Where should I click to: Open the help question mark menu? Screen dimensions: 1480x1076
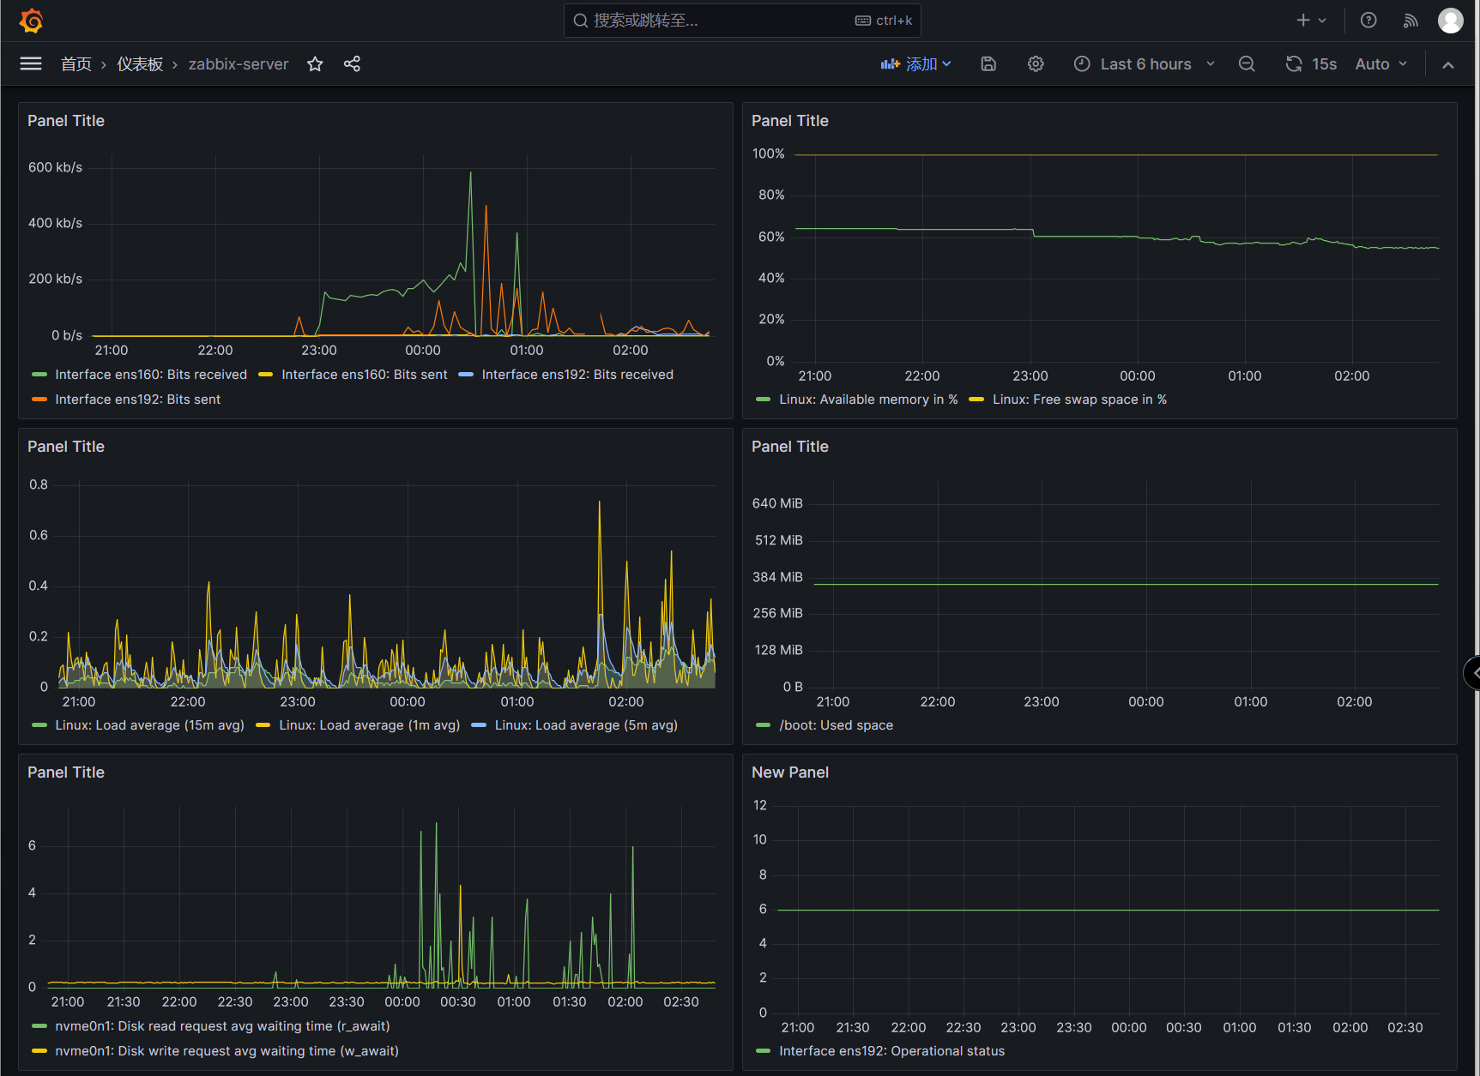tap(1368, 21)
